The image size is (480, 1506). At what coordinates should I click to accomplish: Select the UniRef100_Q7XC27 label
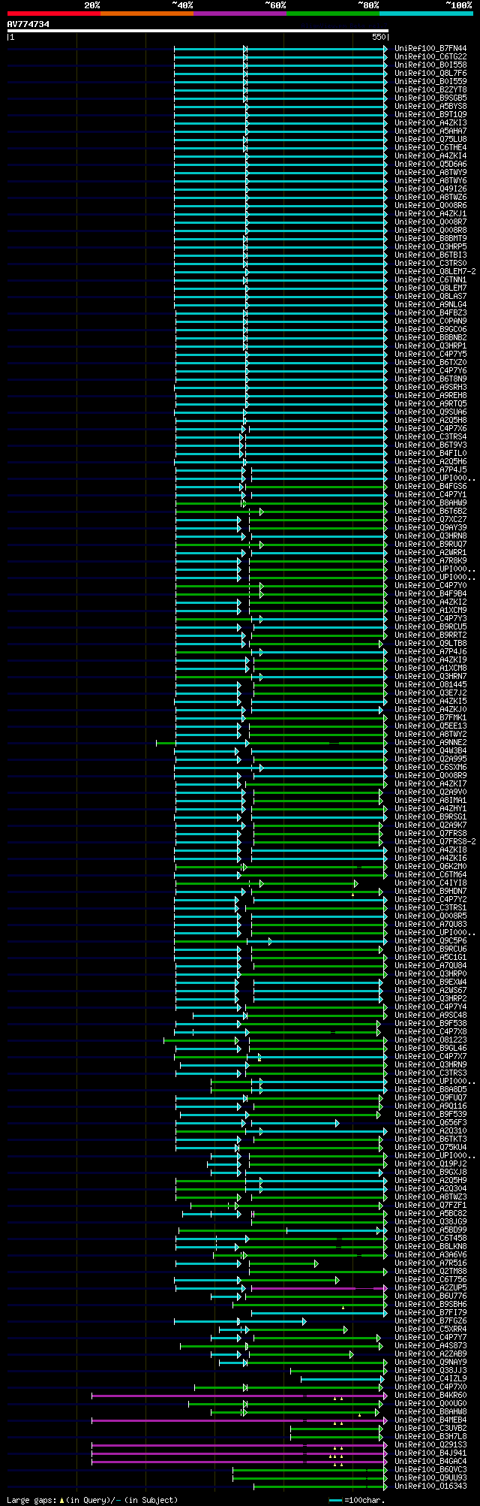(430, 520)
